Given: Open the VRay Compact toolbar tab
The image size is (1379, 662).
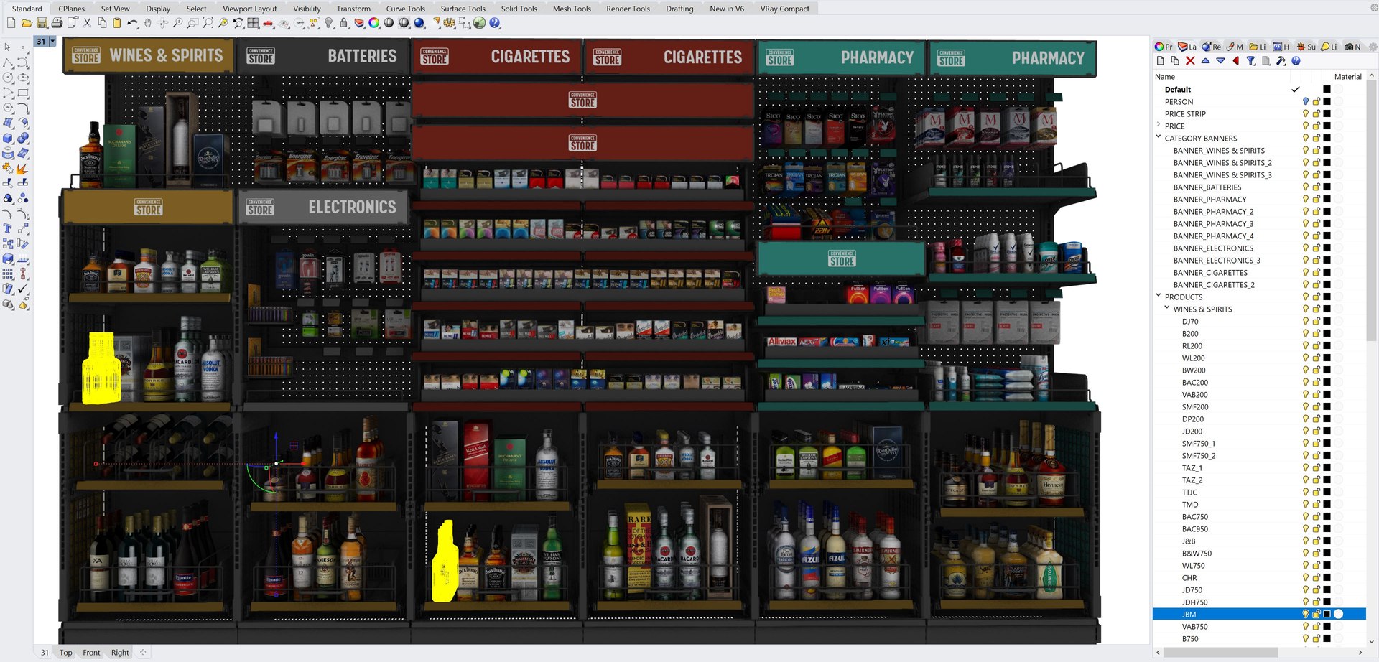Looking at the screenshot, I should click(x=784, y=9).
